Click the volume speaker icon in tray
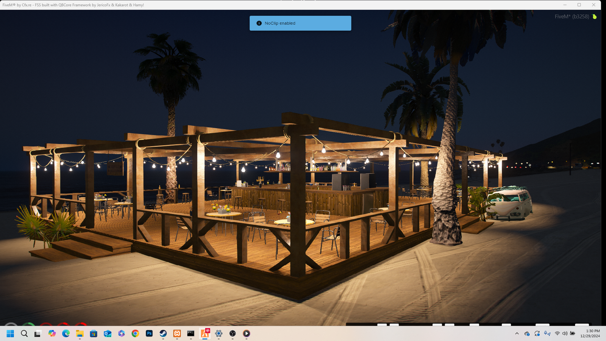This screenshot has height=341, width=606. [565, 333]
